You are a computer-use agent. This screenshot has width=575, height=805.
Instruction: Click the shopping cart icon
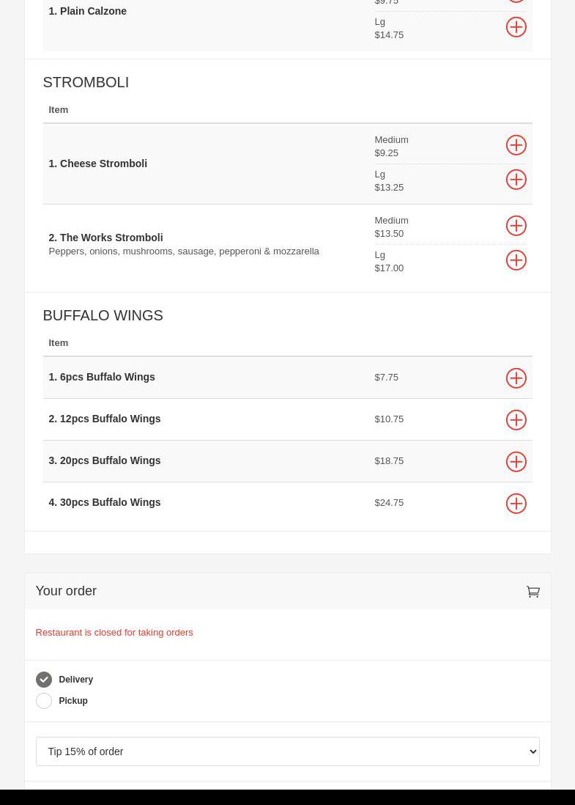[x=533, y=592]
